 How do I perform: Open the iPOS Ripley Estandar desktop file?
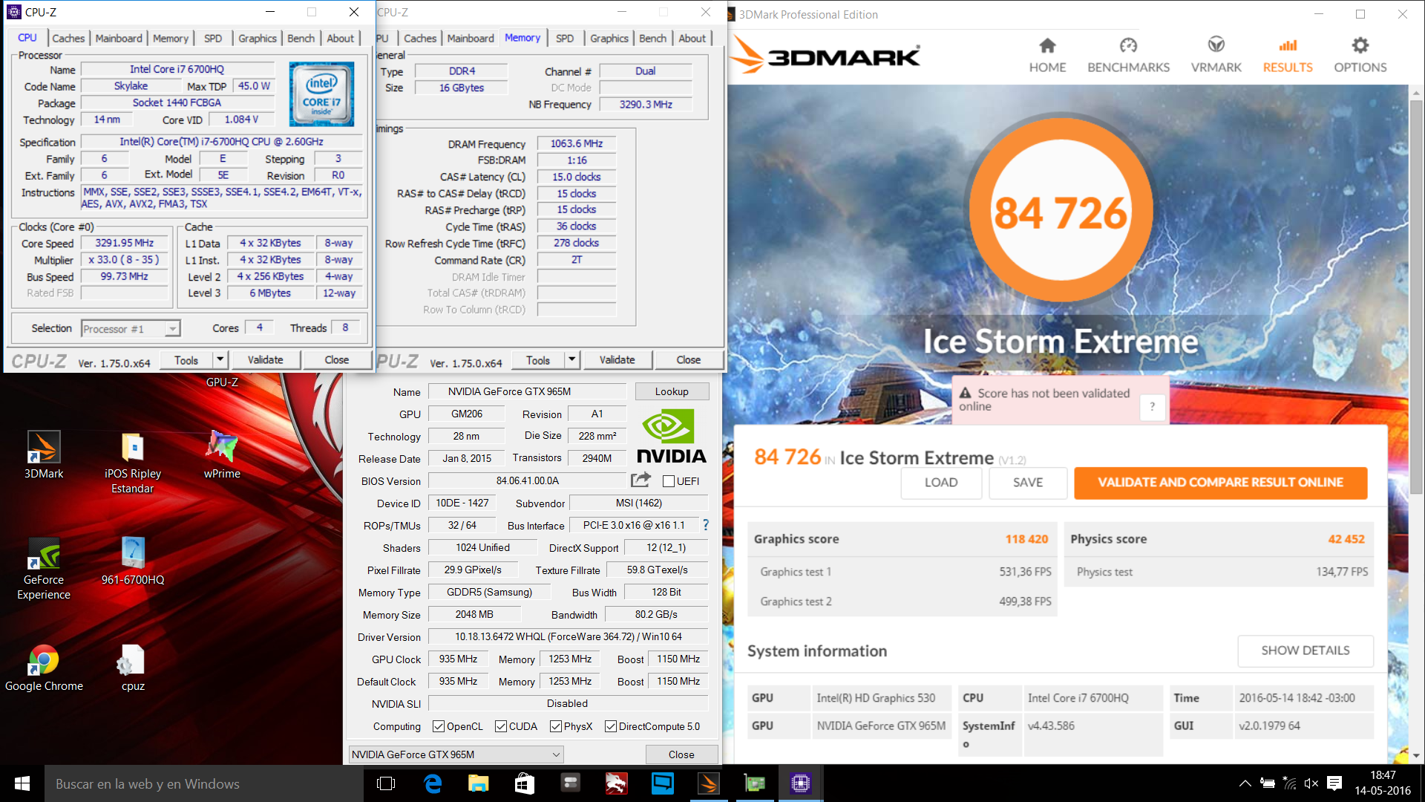[133, 463]
